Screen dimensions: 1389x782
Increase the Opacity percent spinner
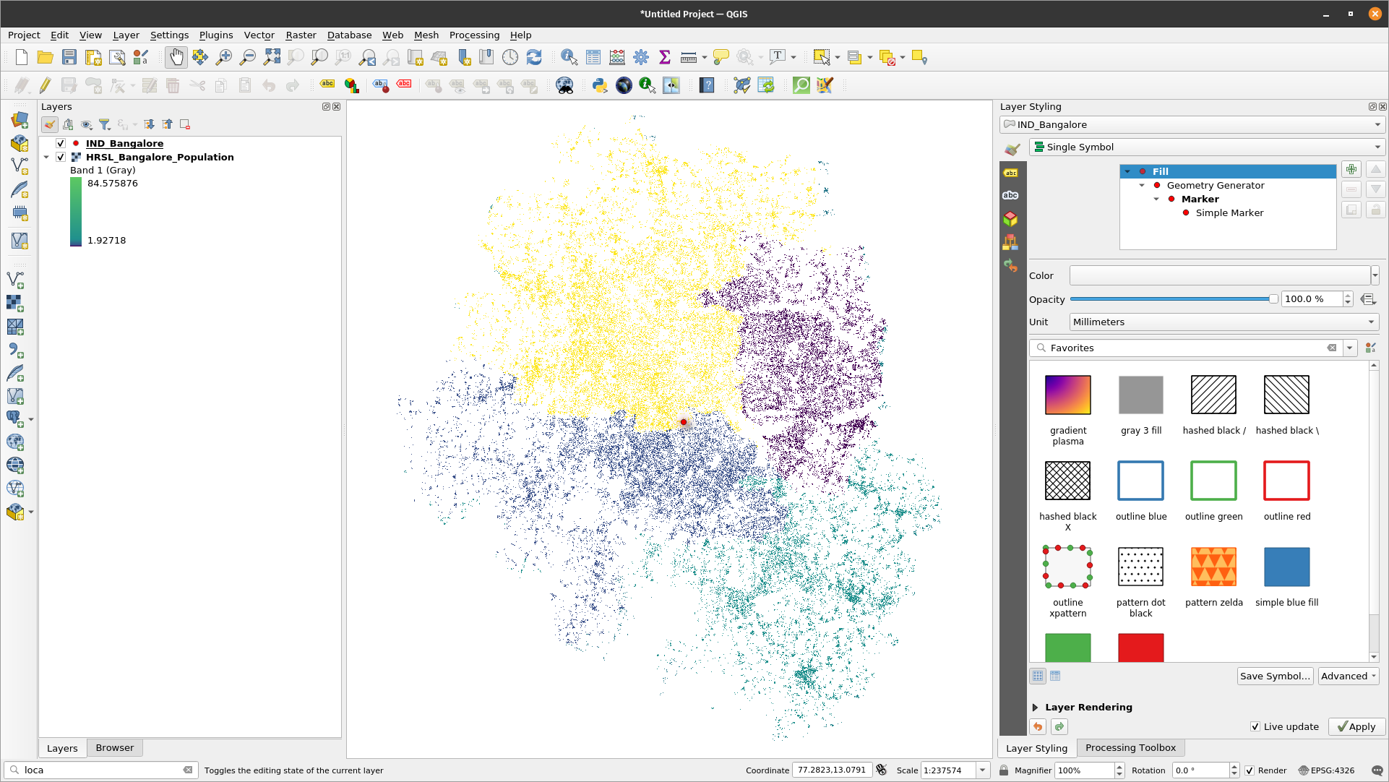click(1348, 296)
